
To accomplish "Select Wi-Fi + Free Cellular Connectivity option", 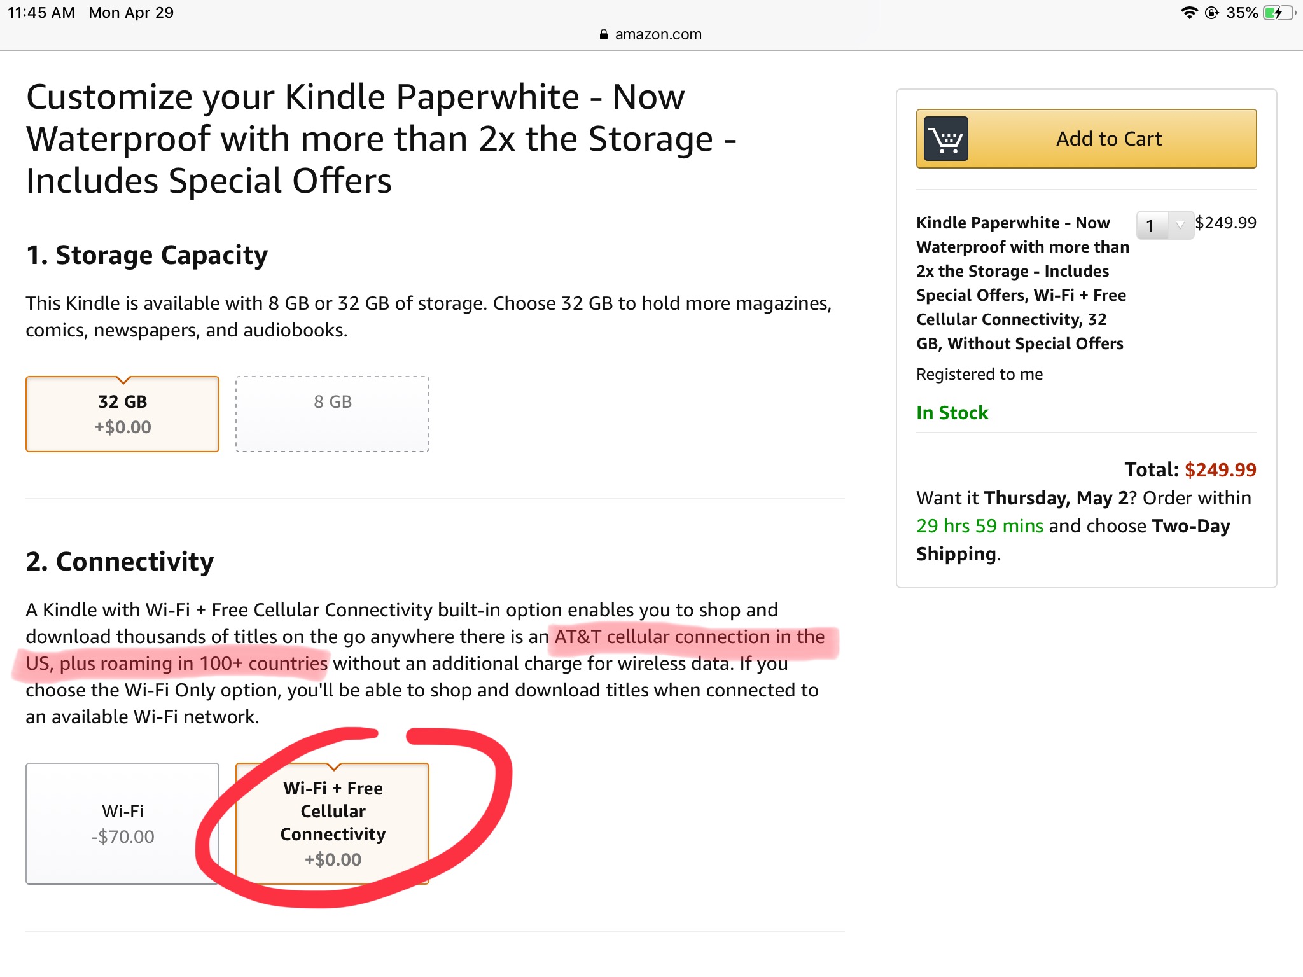I will tap(332, 823).
